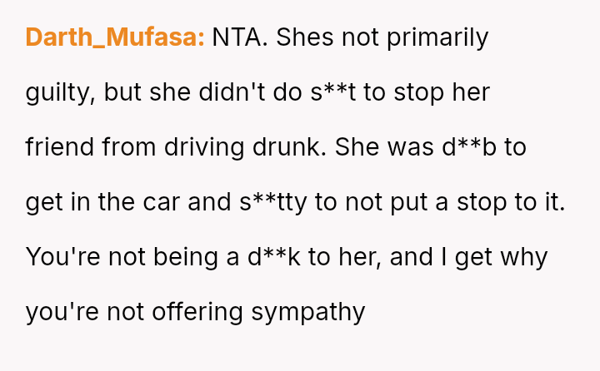Click the censored word "s**t"
This screenshot has width=600, height=371.
click(x=334, y=92)
